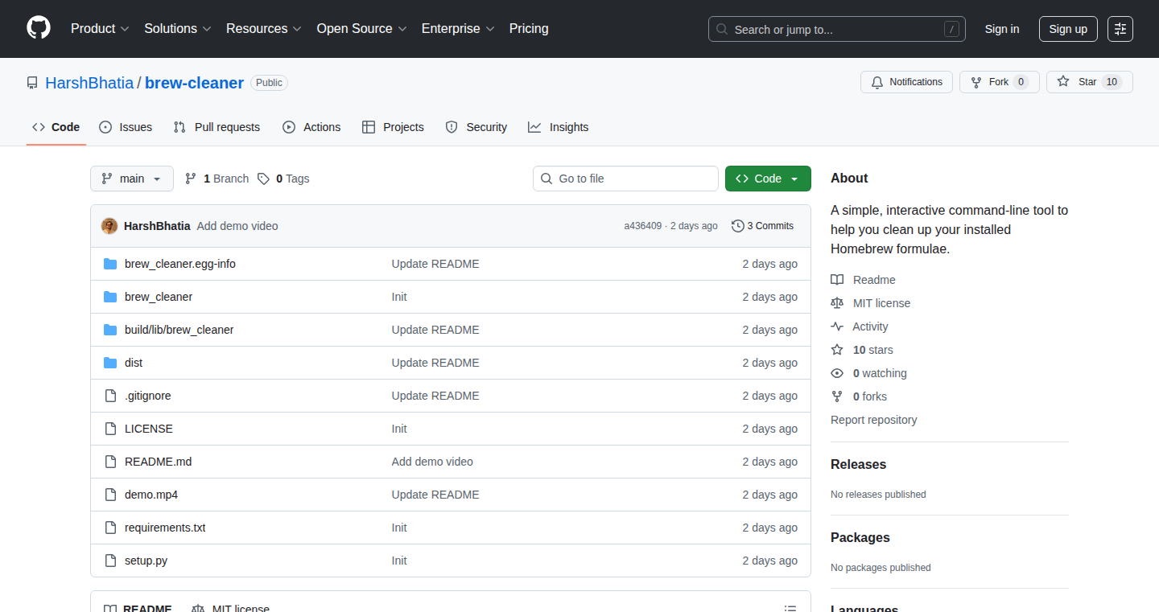Click the scale icon beside MIT license in About

tap(837, 303)
